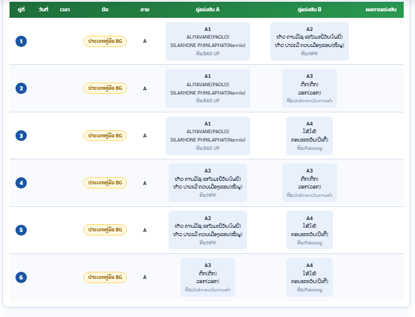Open A1 BAD UP team card in match 1
This screenshot has height=317, width=415.
tap(208, 41)
